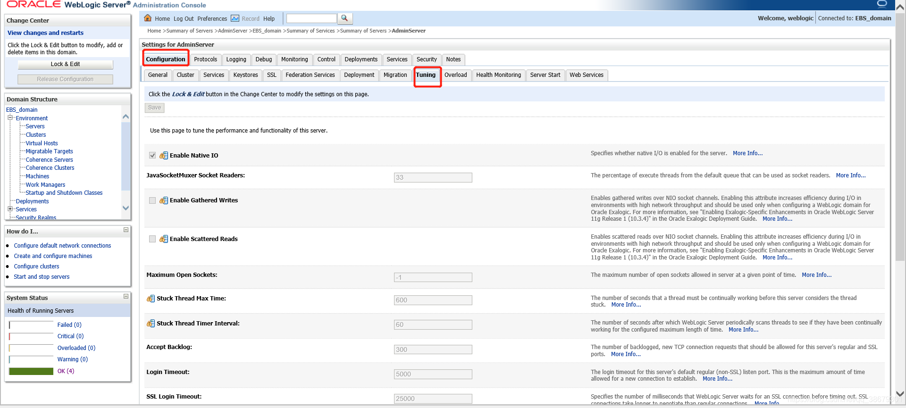Click icon beside Enable Scattered Reads
Screen dimensions: 906x408
pos(164,239)
